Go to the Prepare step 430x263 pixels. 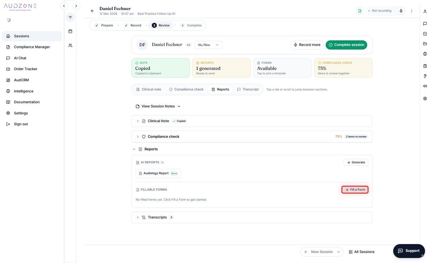104,25
